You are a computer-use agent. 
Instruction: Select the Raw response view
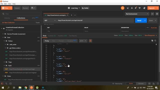(x=54, y=41)
